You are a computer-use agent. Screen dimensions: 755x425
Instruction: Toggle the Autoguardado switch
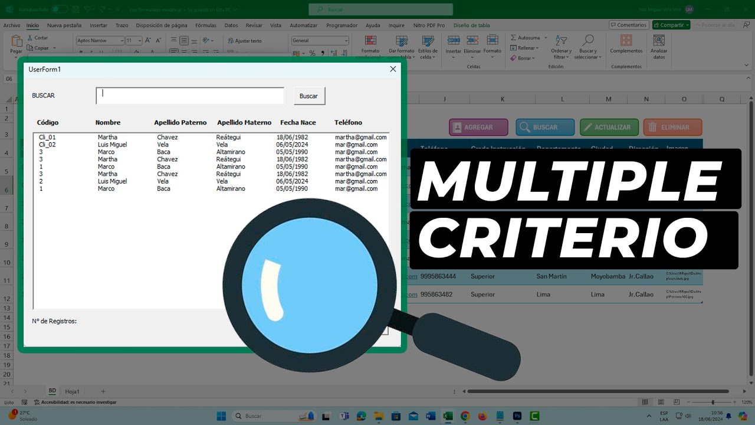(x=59, y=9)
